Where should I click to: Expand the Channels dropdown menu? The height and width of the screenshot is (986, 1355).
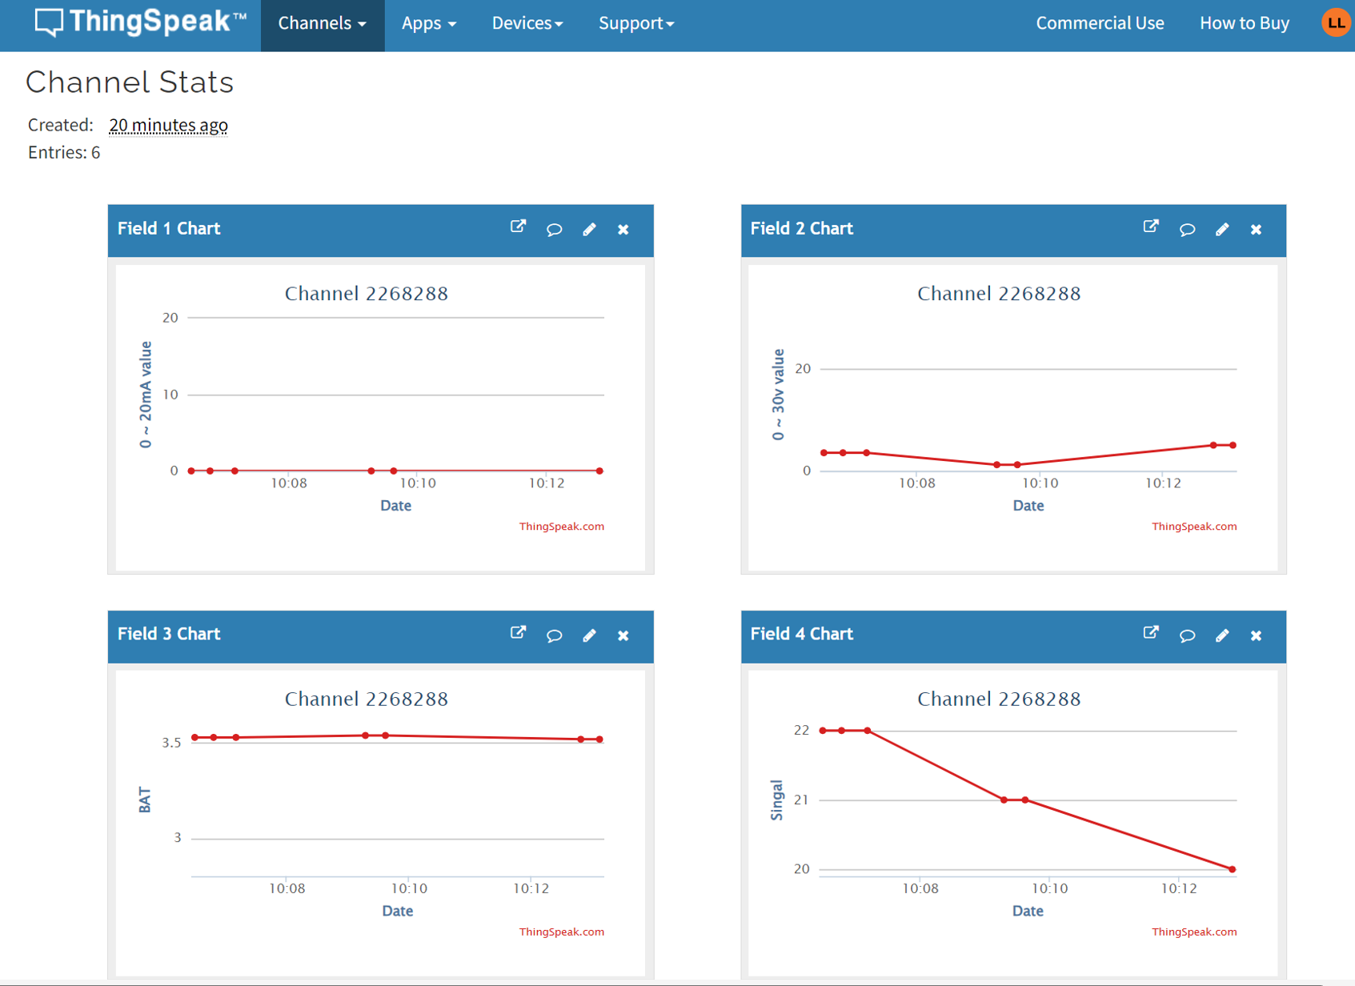click(323, 23)
